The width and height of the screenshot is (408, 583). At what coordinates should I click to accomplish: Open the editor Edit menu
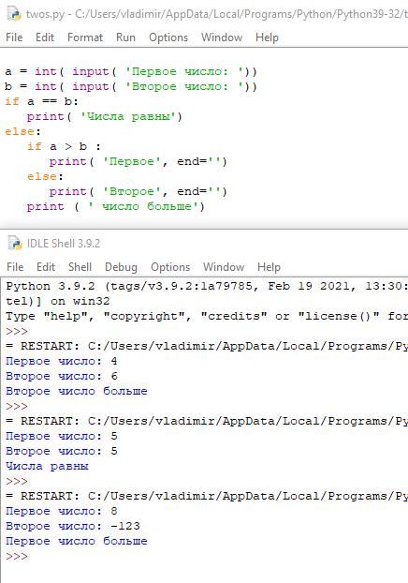pyautogui.click(x=45, y=37)
